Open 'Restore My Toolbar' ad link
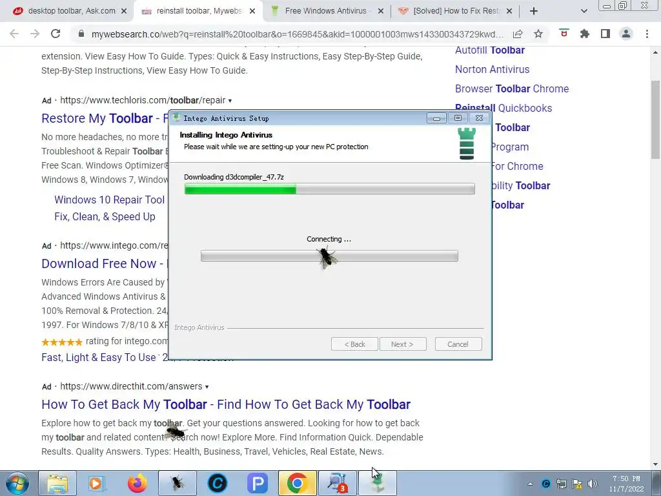Viewport: 661px width, 496px height. pos(105,119)
